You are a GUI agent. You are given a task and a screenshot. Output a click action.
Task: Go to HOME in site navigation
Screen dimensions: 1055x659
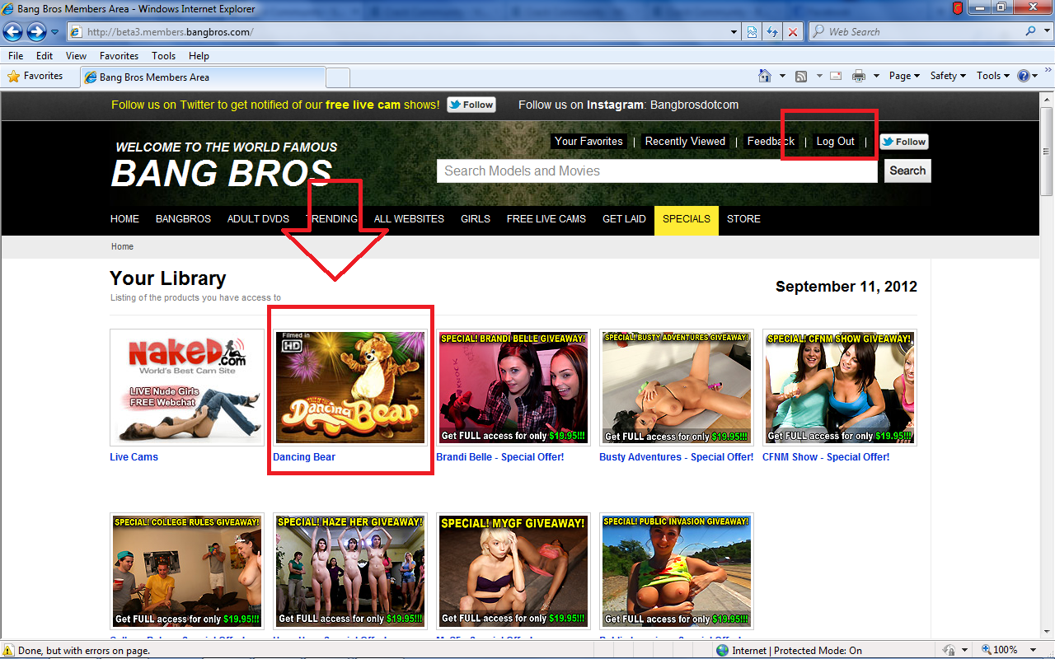pos(124,219)
